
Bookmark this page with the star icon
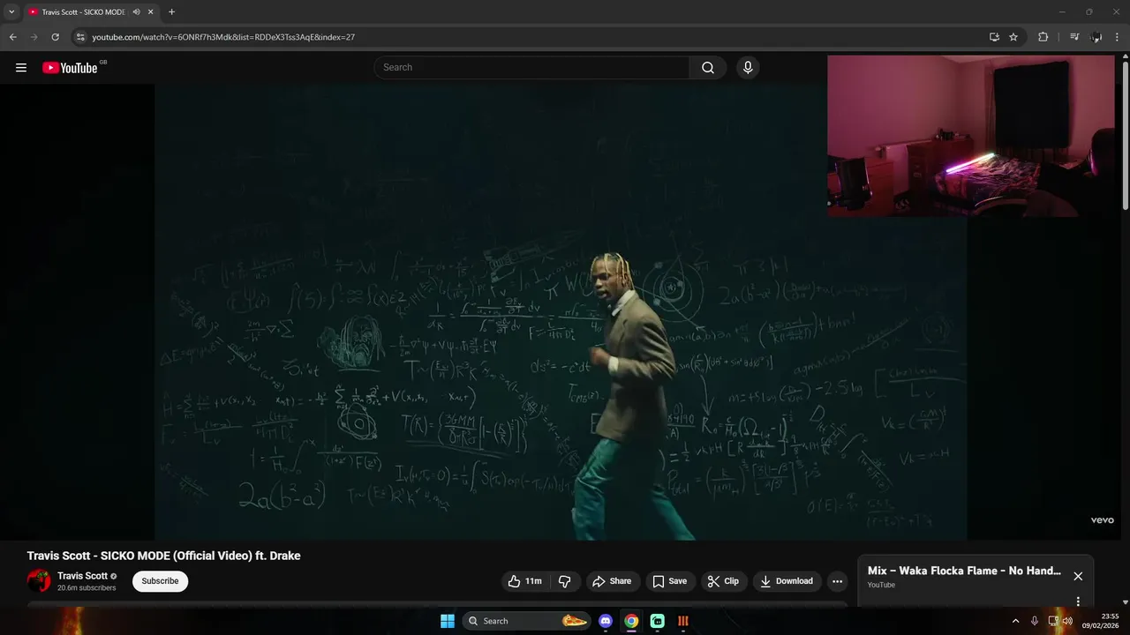(x=1013, y=37)
